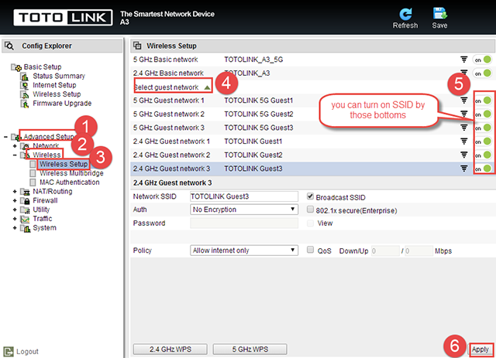Image resolution: width=496 pixels, height=358 pixels.
Task: Open the Policy dropdown
Action: pos(244,251)
